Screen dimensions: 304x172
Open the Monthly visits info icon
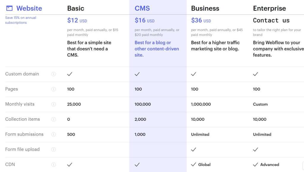pos(53,104)
